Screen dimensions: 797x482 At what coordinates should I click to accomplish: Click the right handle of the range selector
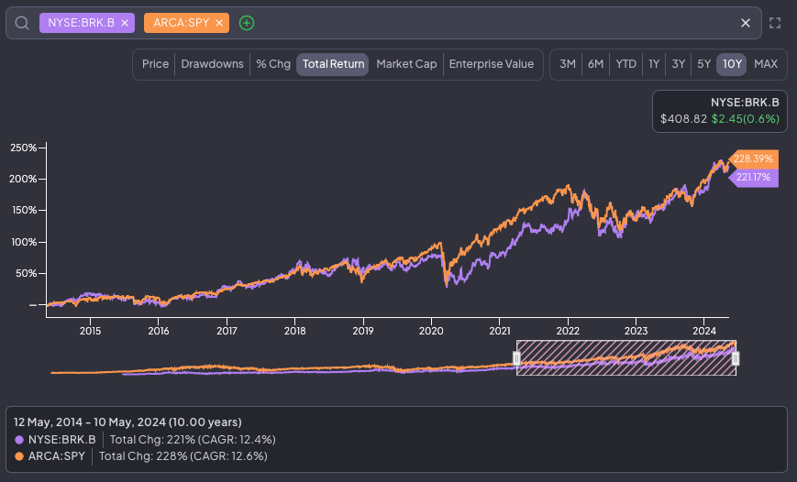735,358
